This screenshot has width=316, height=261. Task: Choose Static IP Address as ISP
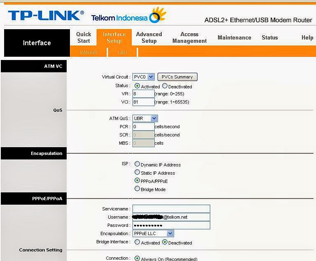[x=137, y=172]
